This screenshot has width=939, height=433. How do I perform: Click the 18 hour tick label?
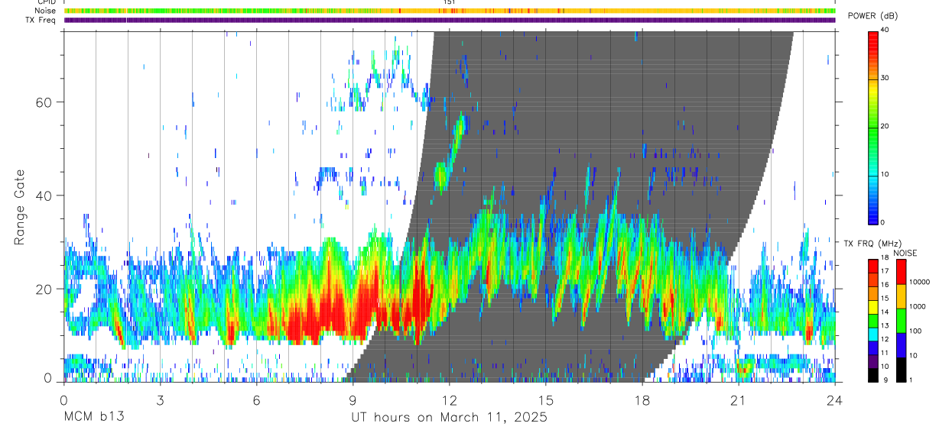[642, 399]
